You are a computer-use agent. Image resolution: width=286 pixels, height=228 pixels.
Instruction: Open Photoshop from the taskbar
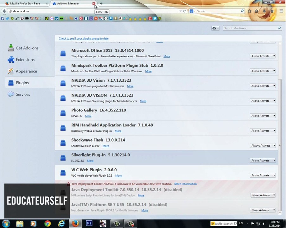coord(89,223)
